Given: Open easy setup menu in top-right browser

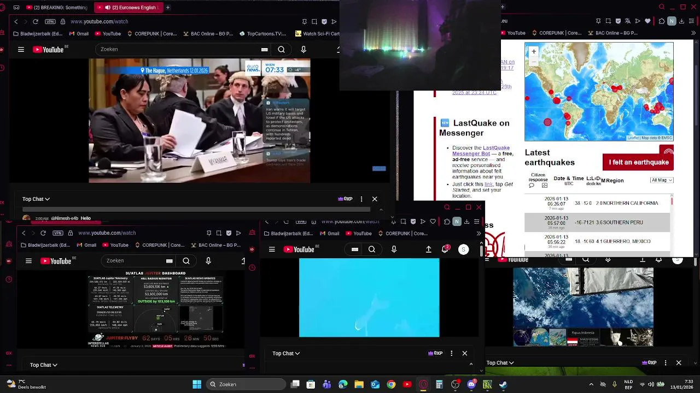Looking at the screenshot, I should click(692, 21).
